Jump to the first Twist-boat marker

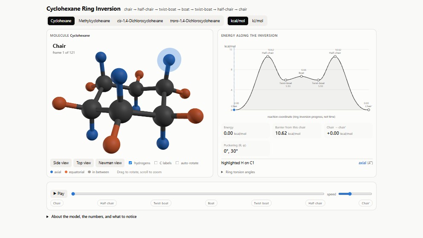pos(161,203)
